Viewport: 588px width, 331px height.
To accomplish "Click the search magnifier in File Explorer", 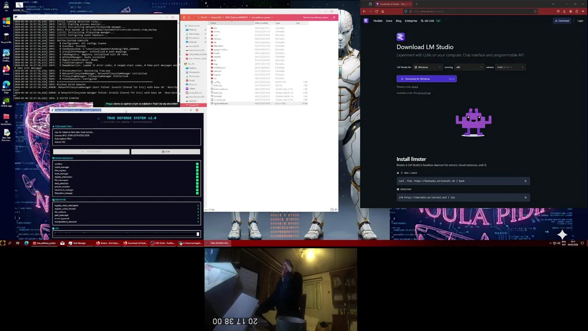I will click(x=334, y=17).
